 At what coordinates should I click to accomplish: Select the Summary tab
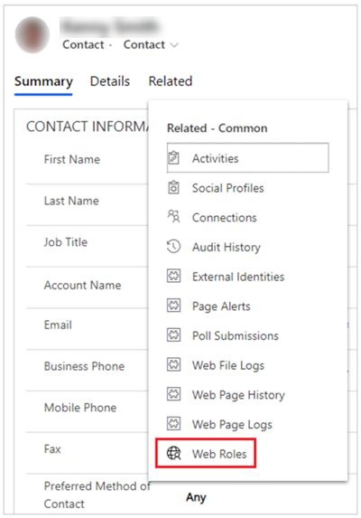pos(43,82)
